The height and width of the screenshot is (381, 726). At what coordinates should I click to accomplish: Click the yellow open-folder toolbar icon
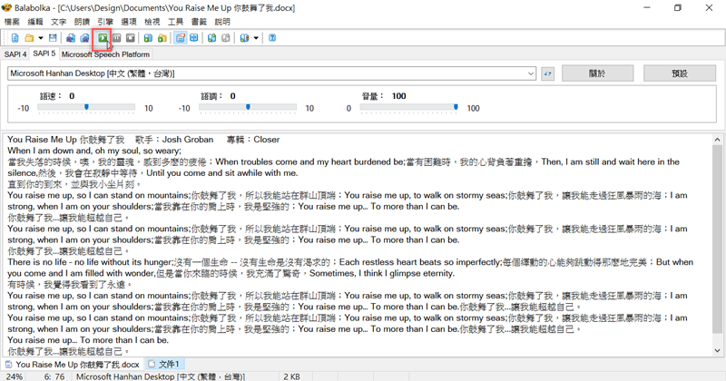point(29,38)
